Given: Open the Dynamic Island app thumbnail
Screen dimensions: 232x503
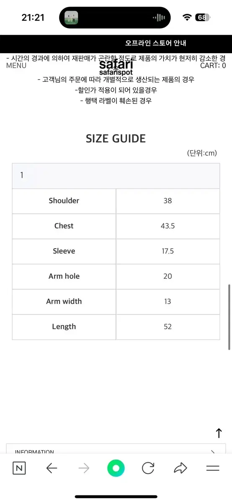Looking at the screenshot, I should 71,18.
